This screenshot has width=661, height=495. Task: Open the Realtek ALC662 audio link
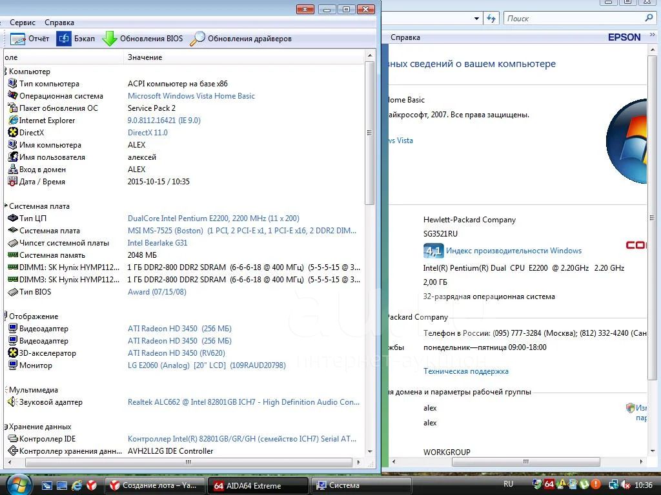click(x=243, y=402)
